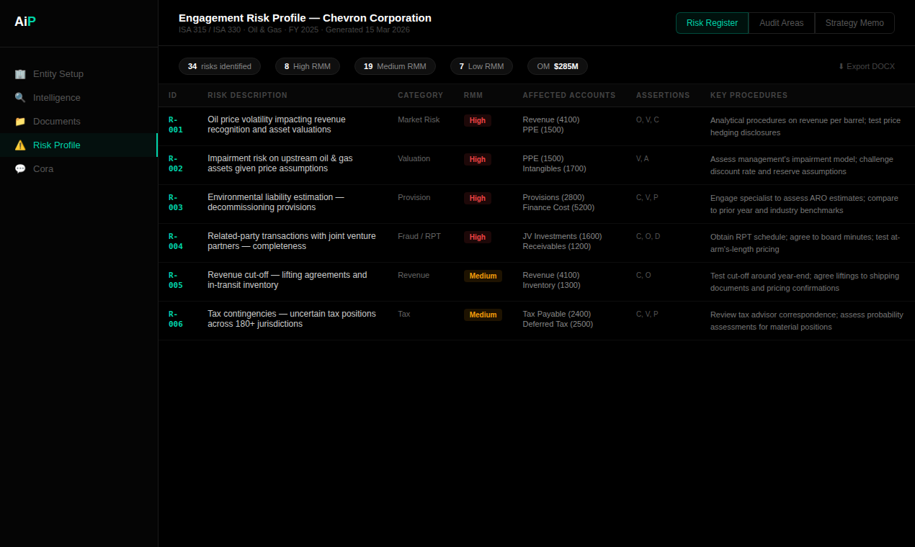The width and height of the screenshot is (915, 547).
Task: Open the Strategy Memo tab
Action: click(854, 23)
